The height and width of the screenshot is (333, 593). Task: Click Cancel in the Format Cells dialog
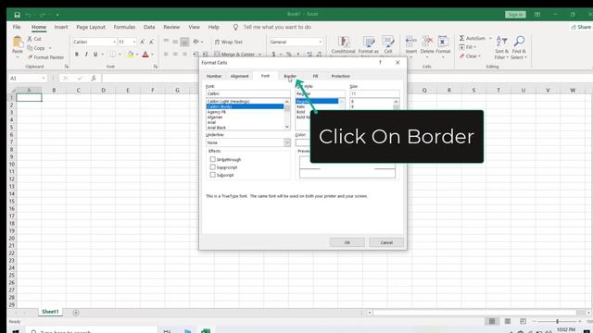click(x=386, y=242)
